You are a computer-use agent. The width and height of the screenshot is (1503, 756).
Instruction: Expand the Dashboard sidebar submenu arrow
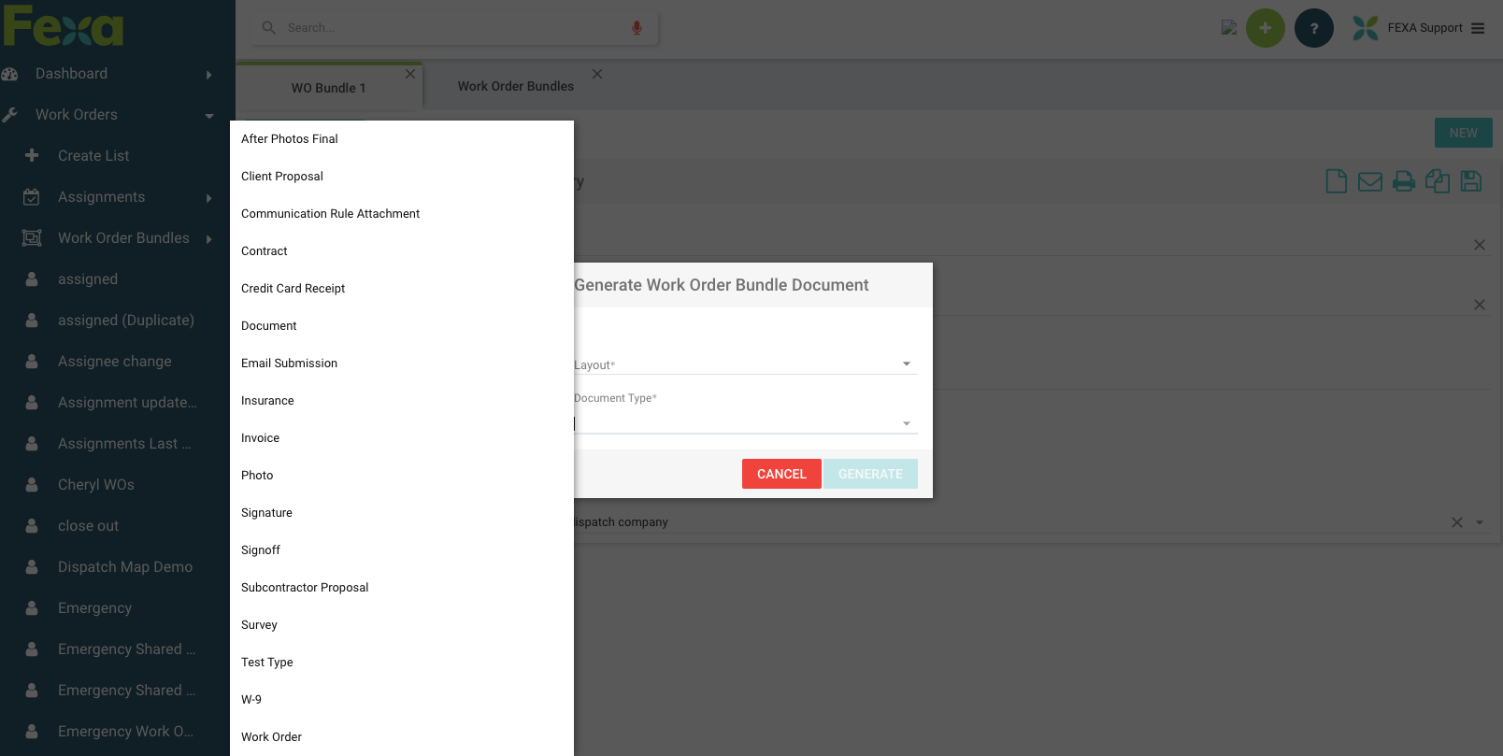pyautogui.click(x=208, y=75)
